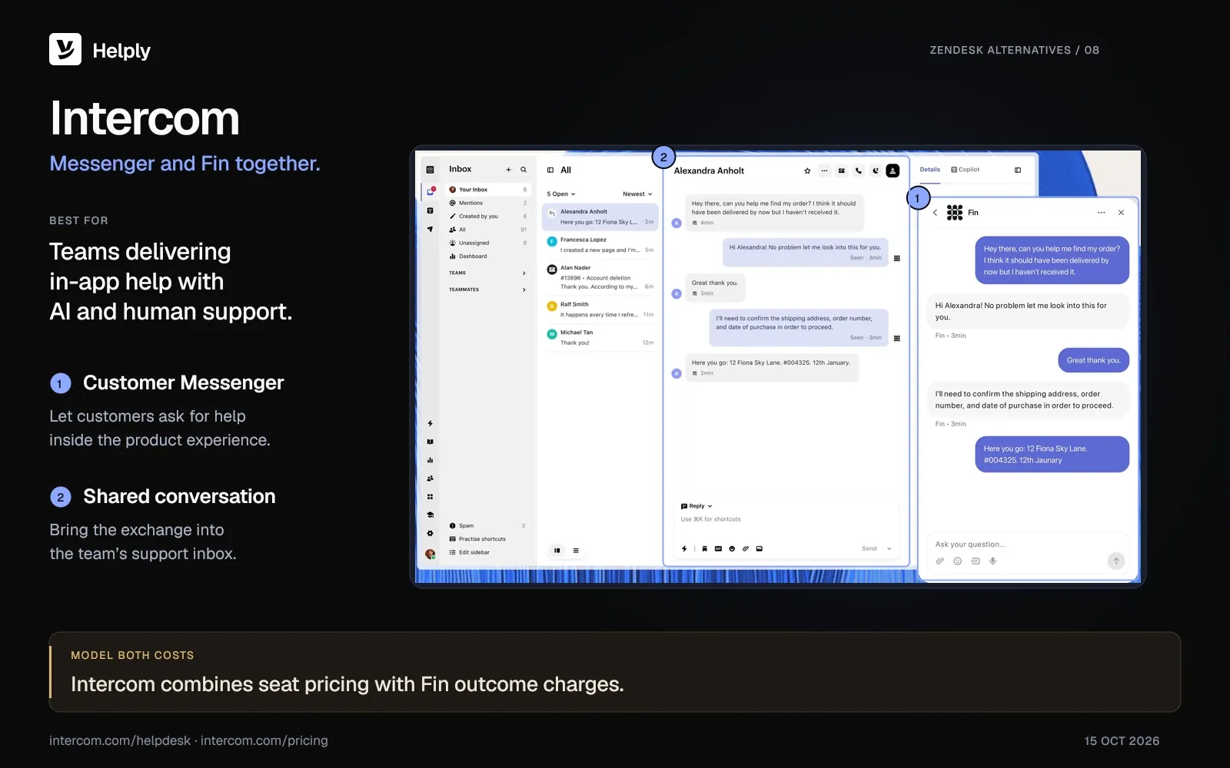Open the graduation cap icon in left rail
The height and width of the screenshot is (768, 1230).
coord(430,515)
